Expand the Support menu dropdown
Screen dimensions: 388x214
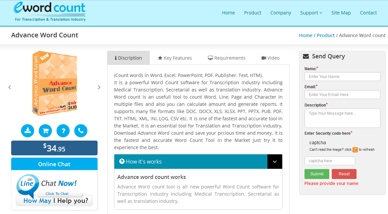311,13
